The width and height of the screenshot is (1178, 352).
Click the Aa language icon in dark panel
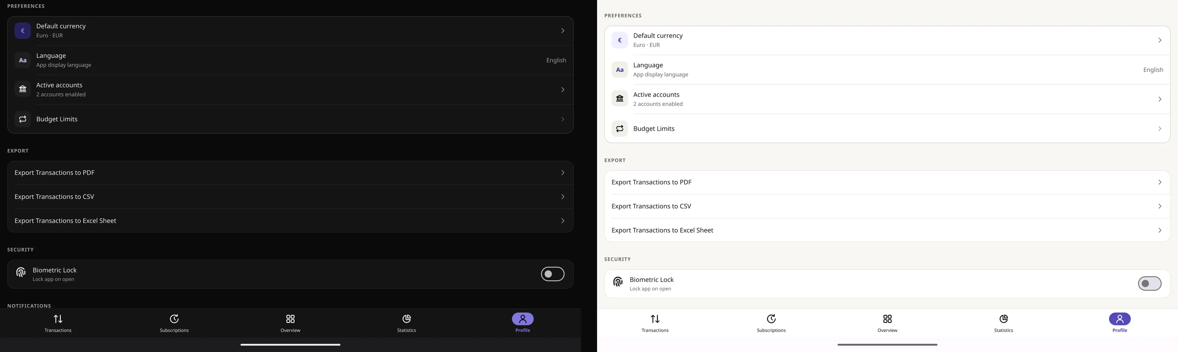pos(23,60)
